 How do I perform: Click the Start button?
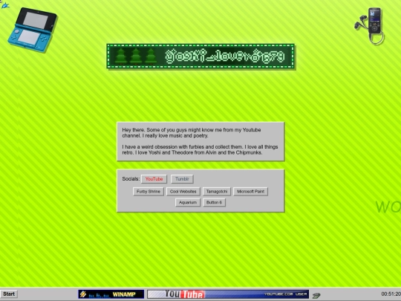(x=9, y=294)
